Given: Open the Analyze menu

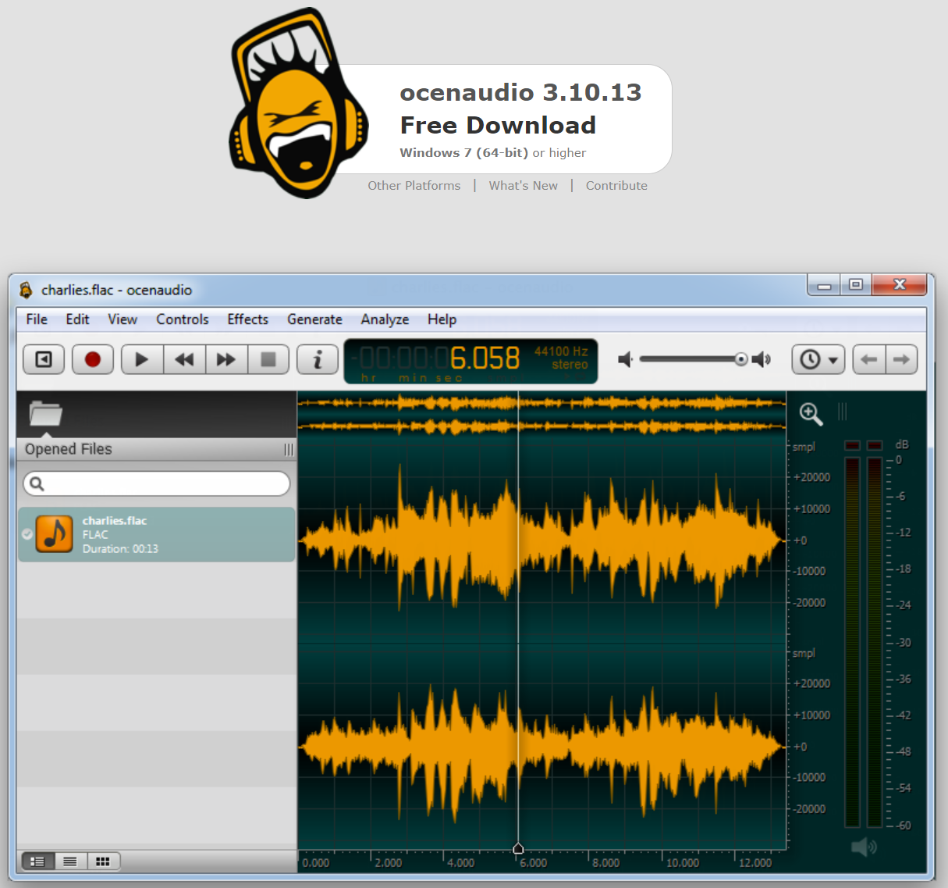Looking at the screenshot, I should [x=385, y=319].
